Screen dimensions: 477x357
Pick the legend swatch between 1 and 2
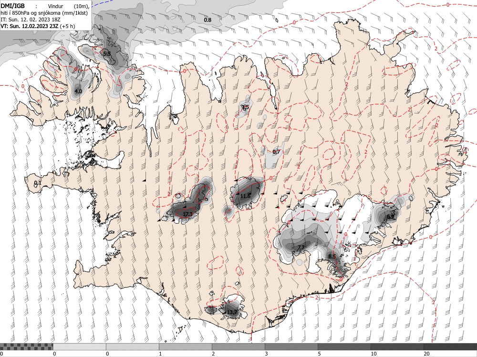185,347
